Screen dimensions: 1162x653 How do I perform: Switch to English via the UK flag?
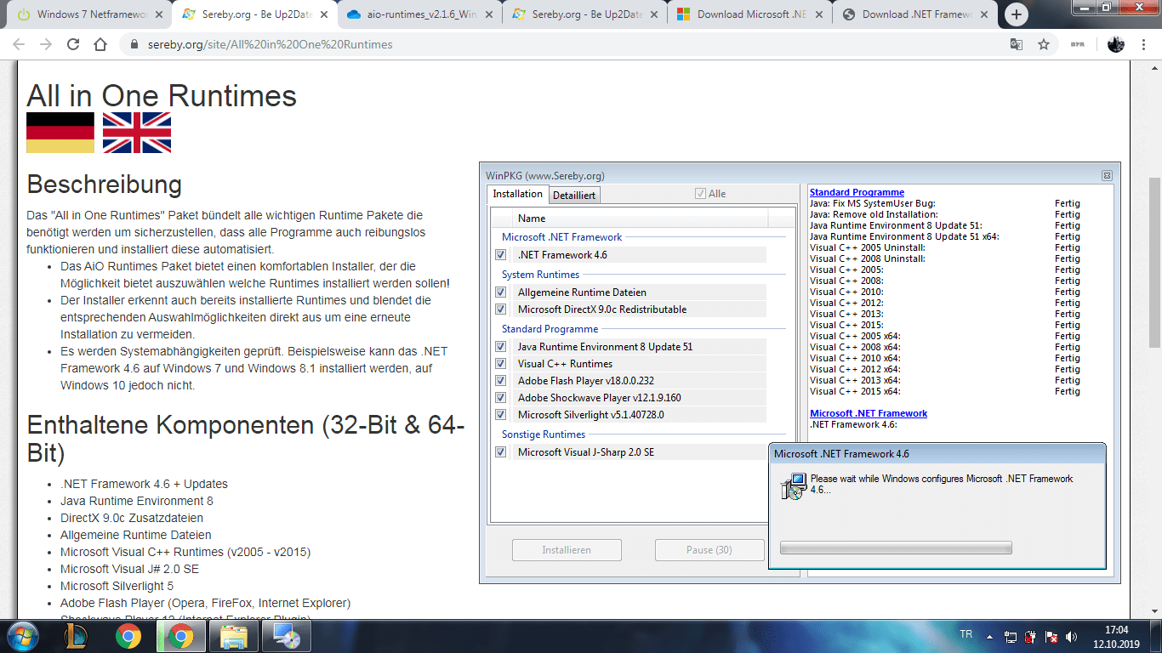click(x=137, y=133)
